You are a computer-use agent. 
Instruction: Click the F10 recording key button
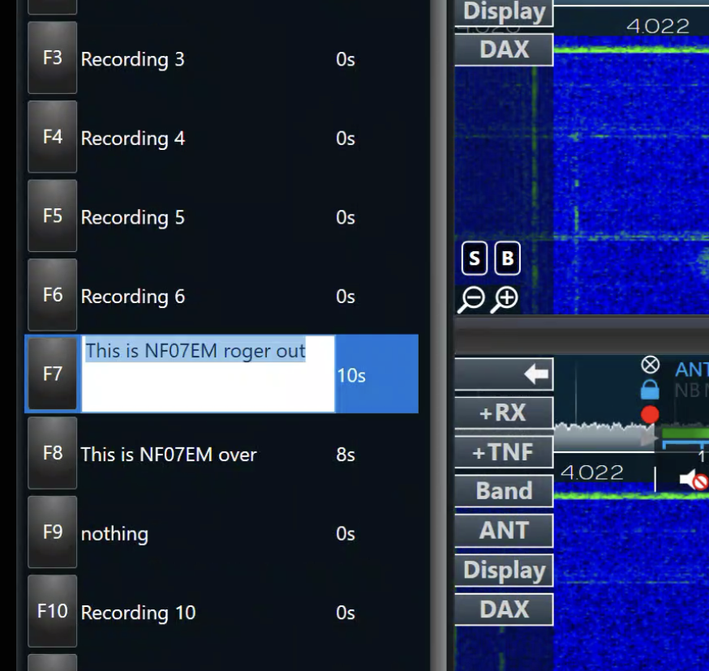pyautogui.click(x=53, y=611)
